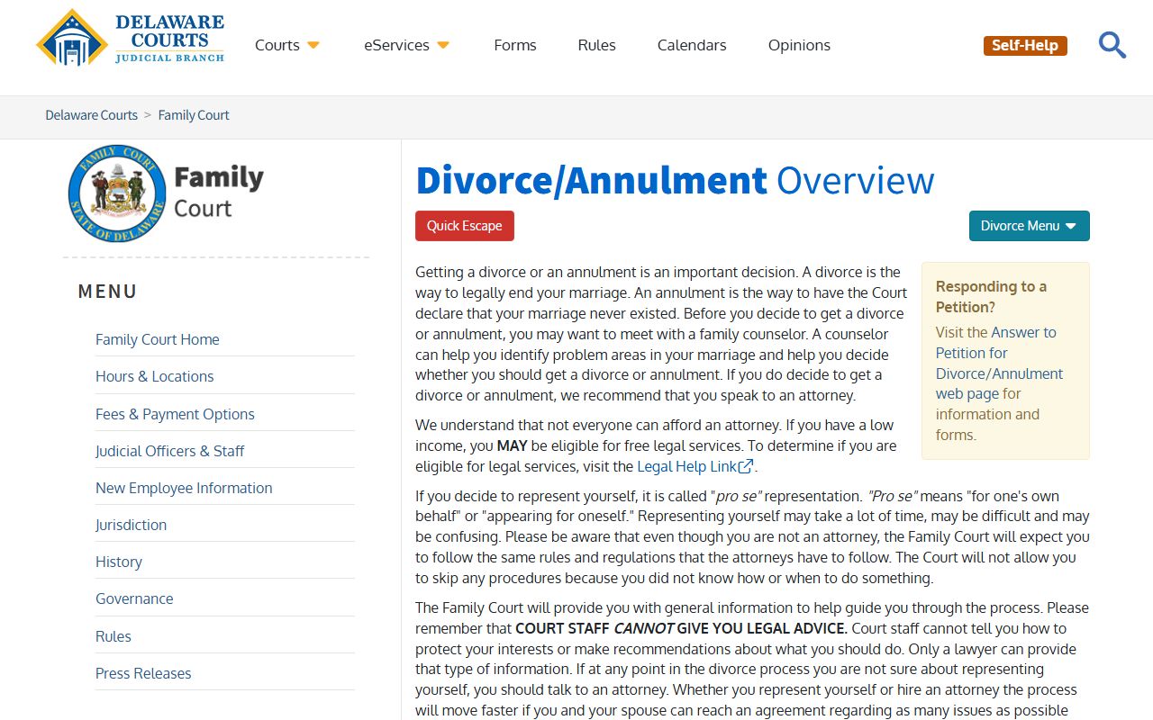The width and height of the screenshot is (1153, 720).
Task: Open Fees & Payment Options link
Action: pyautogui.click(x=175, y=414)
